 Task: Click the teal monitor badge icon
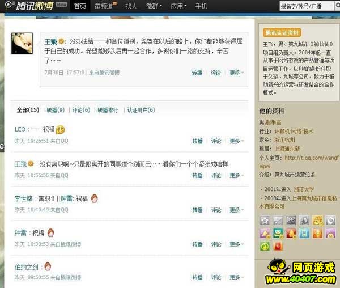tap(278, 234)
